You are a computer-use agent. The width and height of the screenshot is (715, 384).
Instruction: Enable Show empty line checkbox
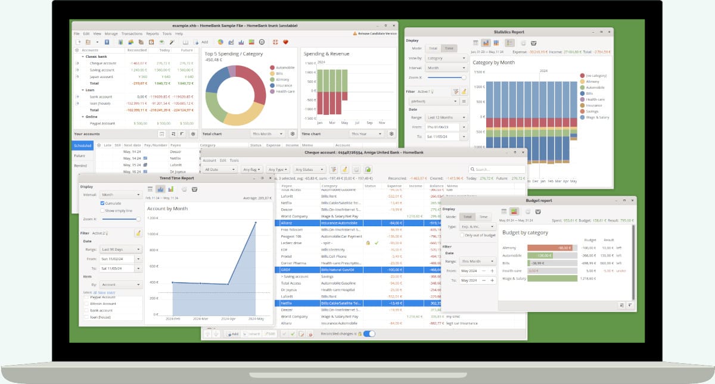pos(103,211)
